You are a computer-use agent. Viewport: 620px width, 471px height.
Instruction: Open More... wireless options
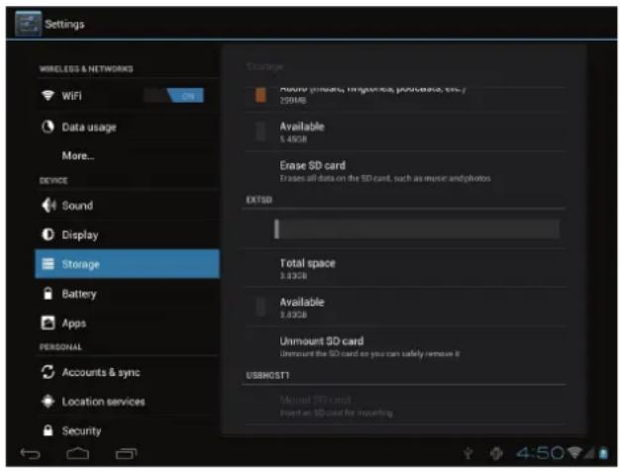click(x=127, y=155)
